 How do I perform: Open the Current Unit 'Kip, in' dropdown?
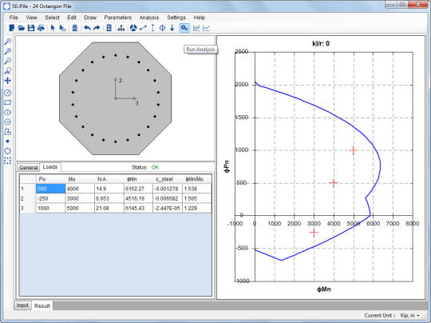(x=409, y=315)
